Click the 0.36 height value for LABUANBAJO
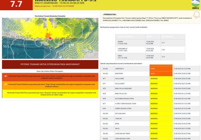Screen dimensions: 201x140 pyautogui.click(x=163, y=50)
